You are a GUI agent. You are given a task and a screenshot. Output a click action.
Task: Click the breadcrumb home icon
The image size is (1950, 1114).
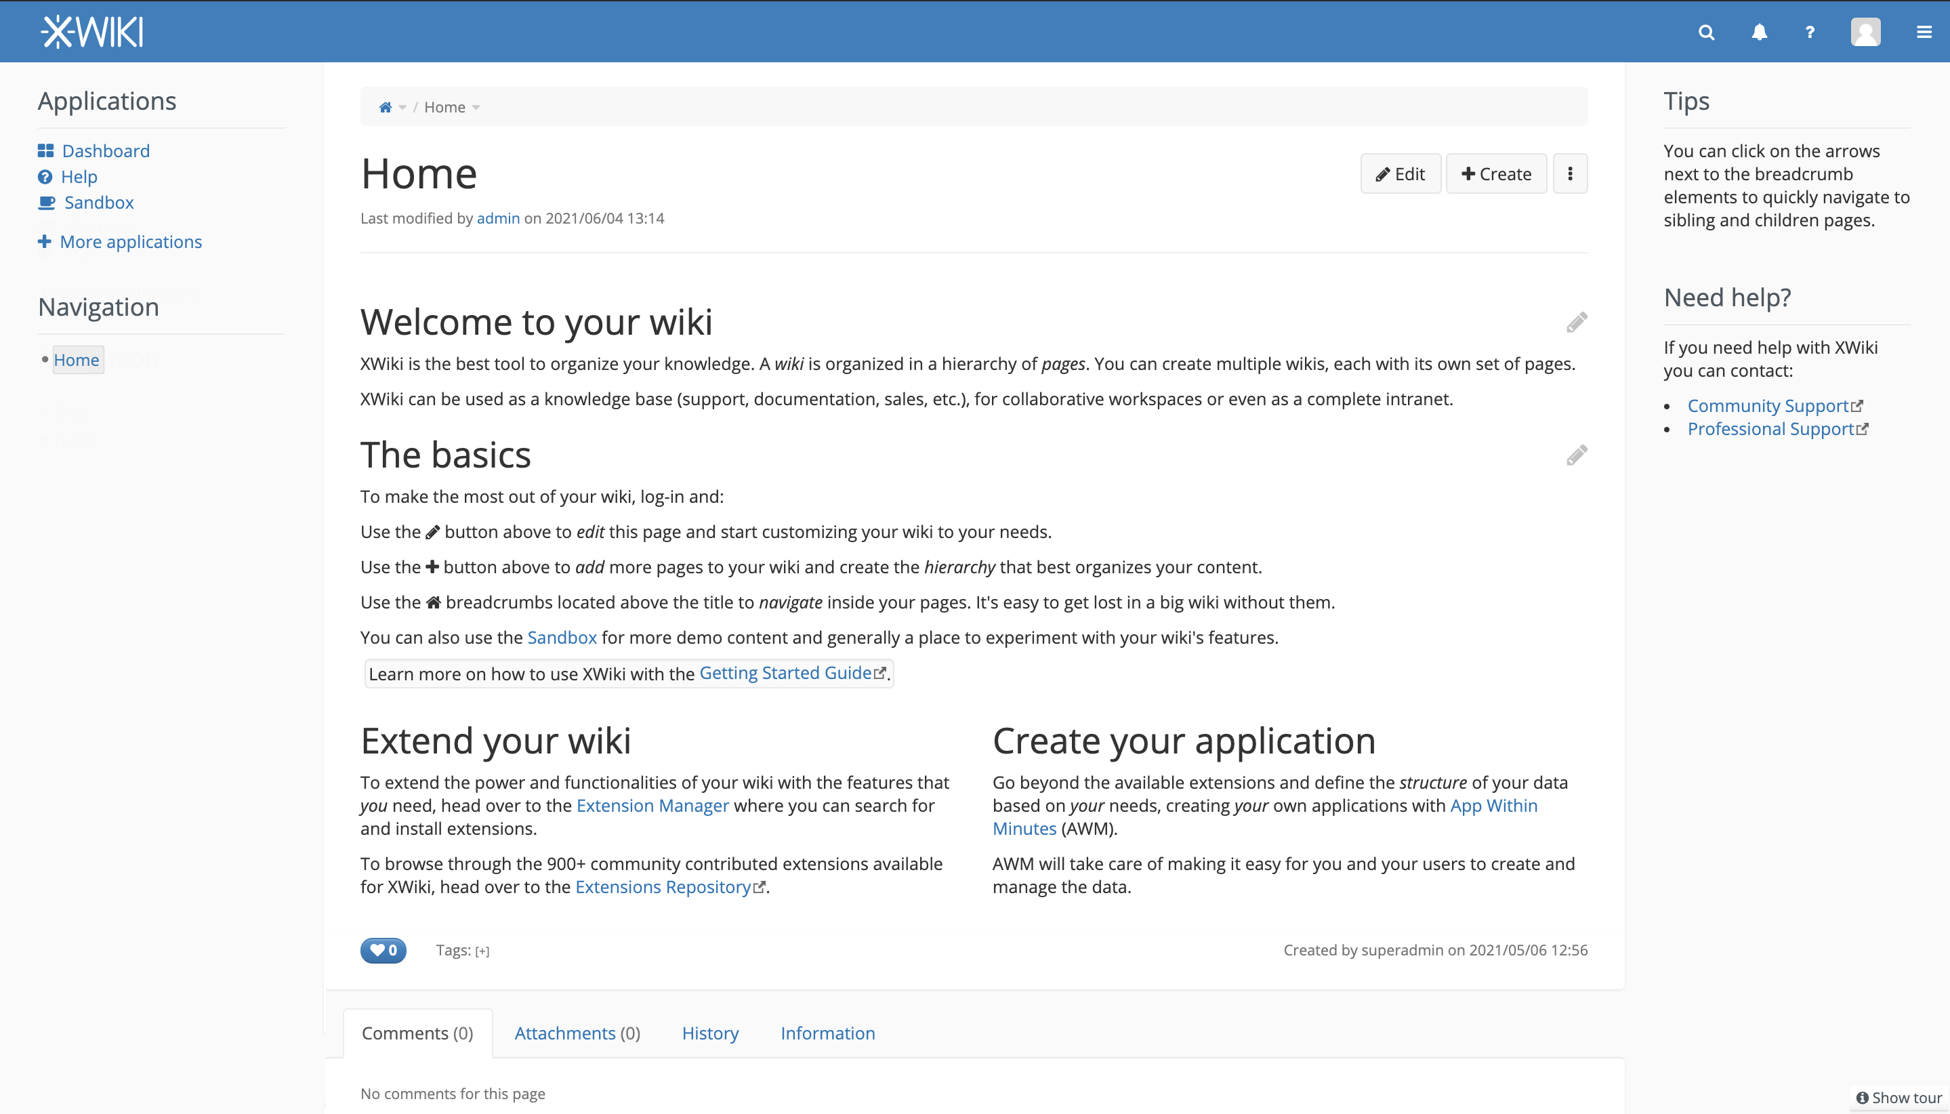[x=385, y=107]
